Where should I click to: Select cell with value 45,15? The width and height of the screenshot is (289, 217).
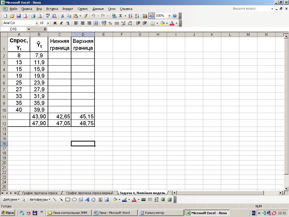[83, 116]
